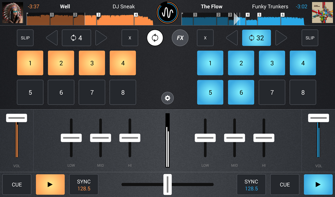Clear the left deck with the X button

130,38
